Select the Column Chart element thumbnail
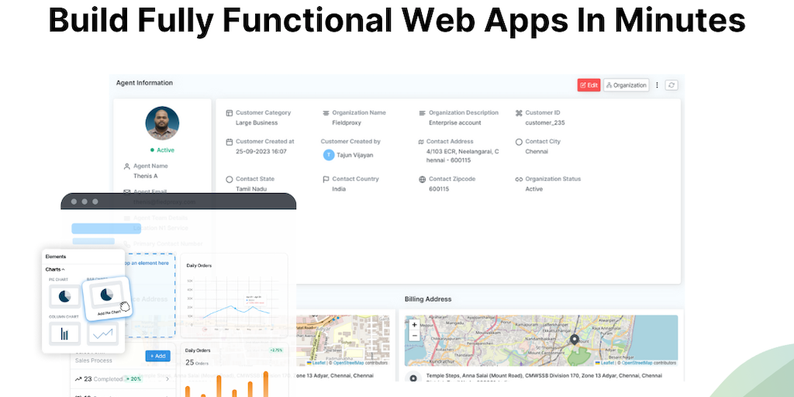794x397 pixels. click(x=64, y=333)
